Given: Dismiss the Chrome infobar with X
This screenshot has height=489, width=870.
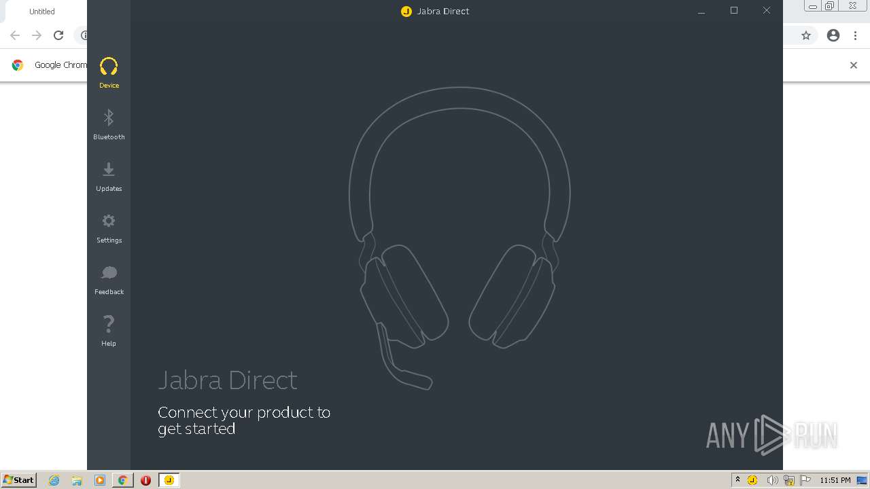Looking at the screenshot, I should coord(854,65).
